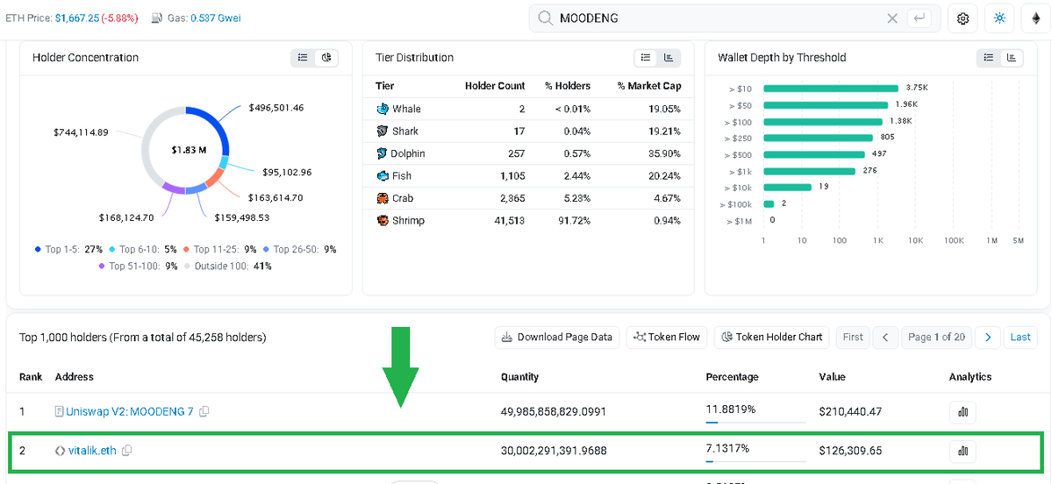Image resolution: width=1052 pixels, height=484 pixels.
Task: Go to previous page with left chevron
Action: pyautogui.click(x=885, y=338)
